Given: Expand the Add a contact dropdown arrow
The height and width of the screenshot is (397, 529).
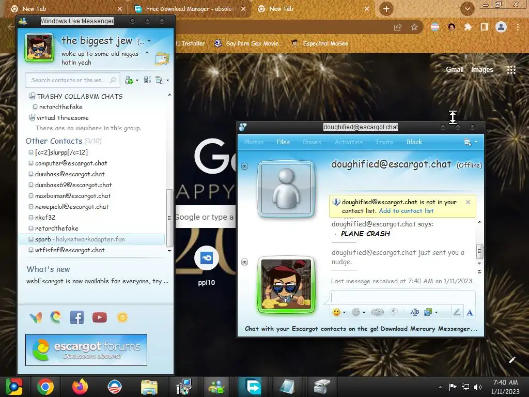Looking at the screenshot, I should pos(137,80).
